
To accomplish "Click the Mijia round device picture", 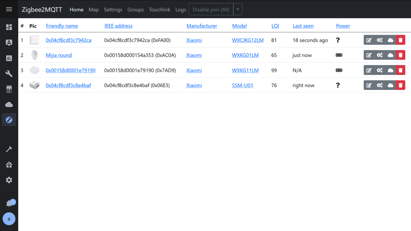I will (x=34, y=55).
